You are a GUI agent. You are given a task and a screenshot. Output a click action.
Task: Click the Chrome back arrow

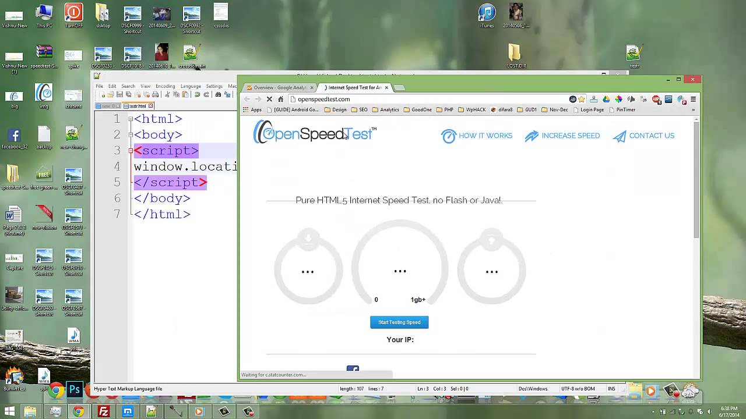pyautogui.click(x=247, y=100)
